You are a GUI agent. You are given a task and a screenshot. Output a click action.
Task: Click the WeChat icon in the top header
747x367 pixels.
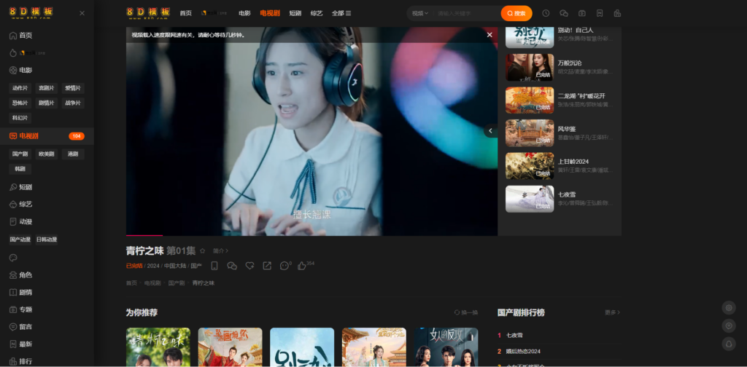click(x=564, y=13)
